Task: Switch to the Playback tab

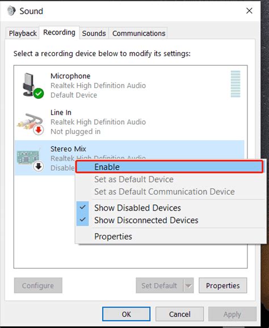Action: 23,33
